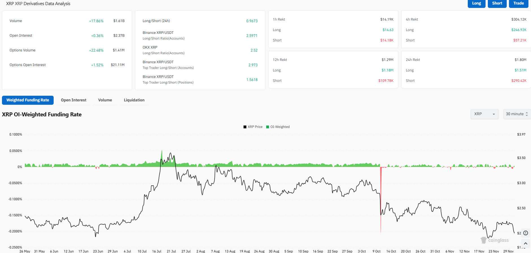
Task: Click the interval up-down stepper arrows
Action: (x=526, y=114)
